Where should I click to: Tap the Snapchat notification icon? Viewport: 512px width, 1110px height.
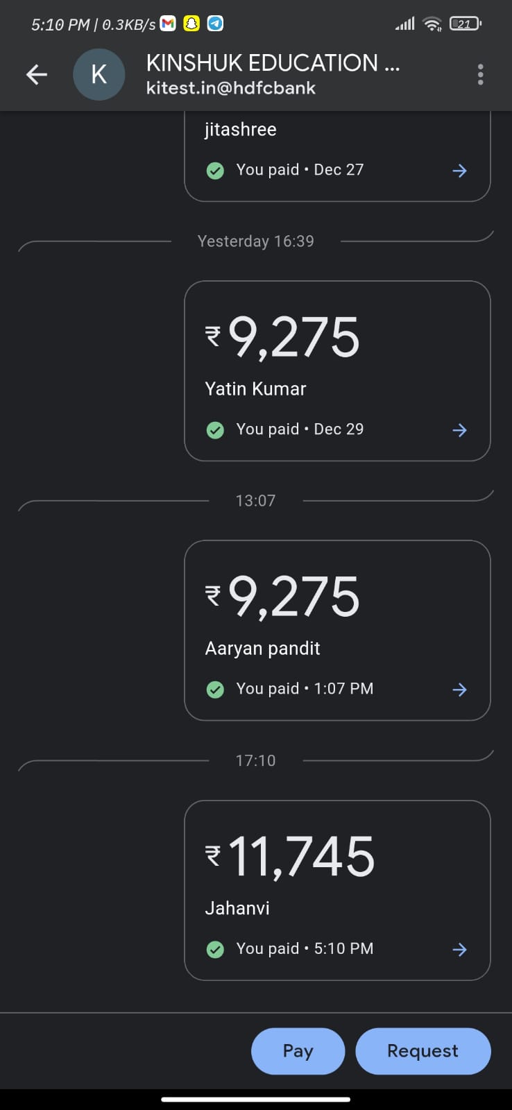point(191,24)
